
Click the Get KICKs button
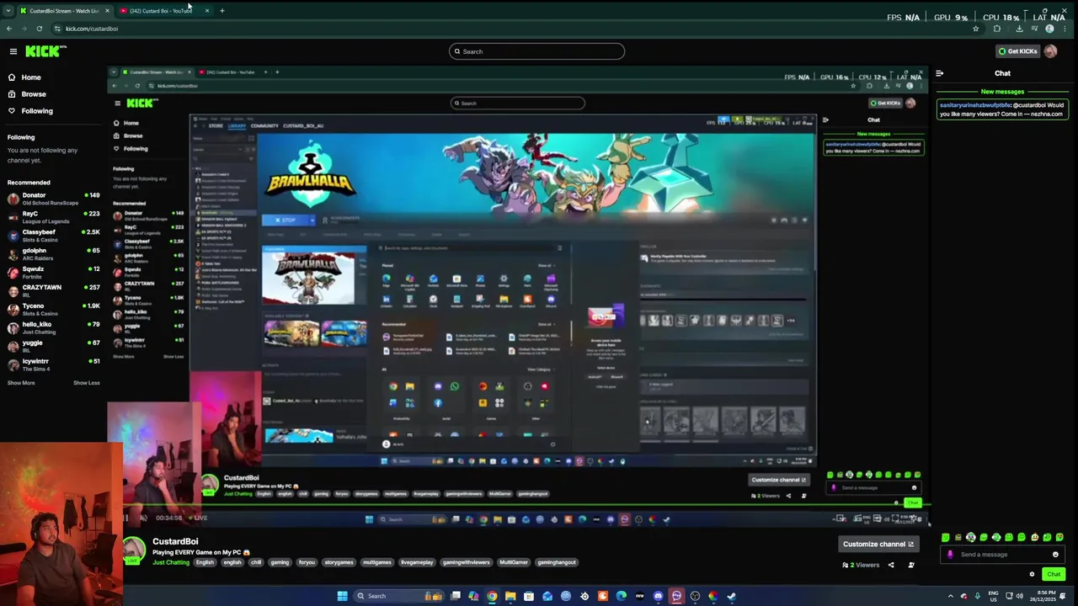pyautogui.click(x=1017, y=51)
